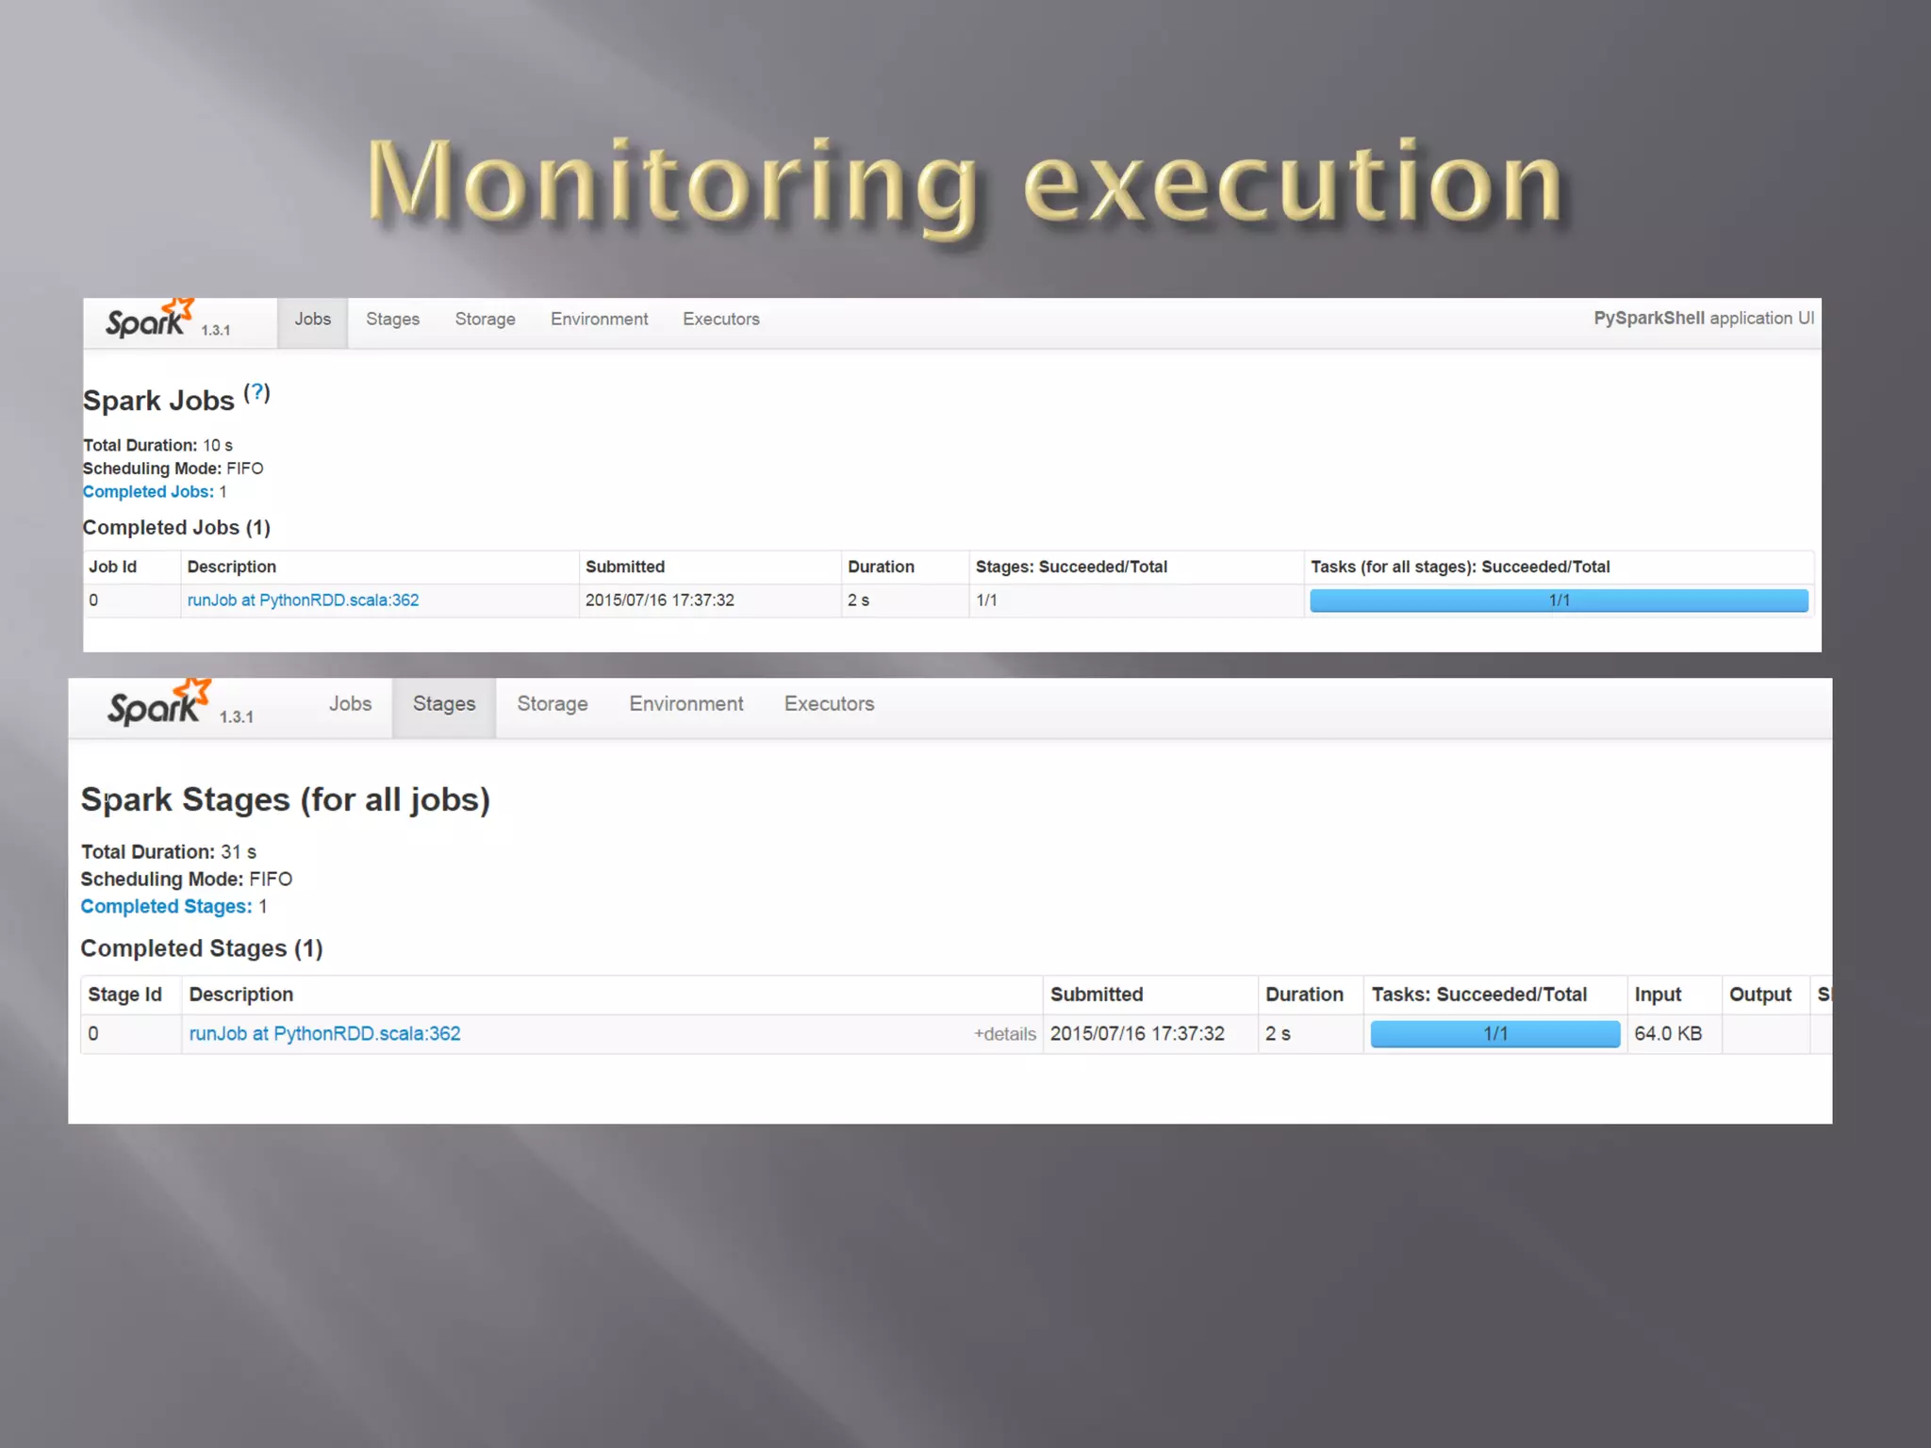Open runJob at PythonRDD.scala:362 in the jobs table

click(x=303, y=601)
